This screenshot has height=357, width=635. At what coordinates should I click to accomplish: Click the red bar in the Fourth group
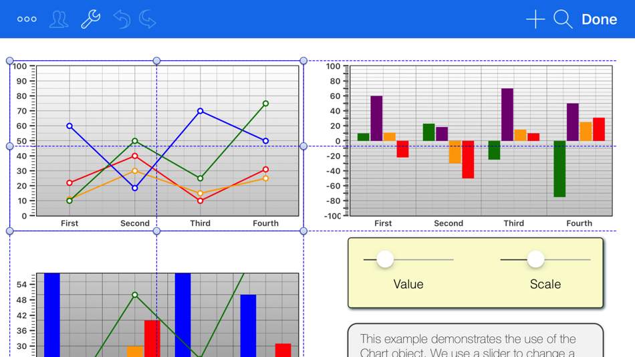[599, 129]
